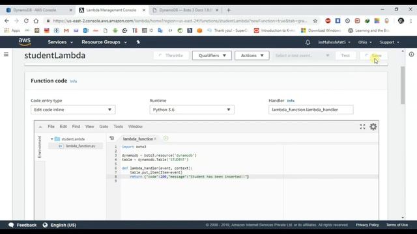The width and height of the screenshot is (417, 234).
Task: Open the Feedback link
Action: click(x=23, y=225)
